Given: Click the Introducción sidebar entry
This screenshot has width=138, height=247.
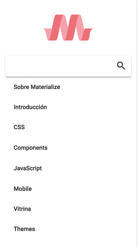Looking at the screenshot, I should (30, 107).
